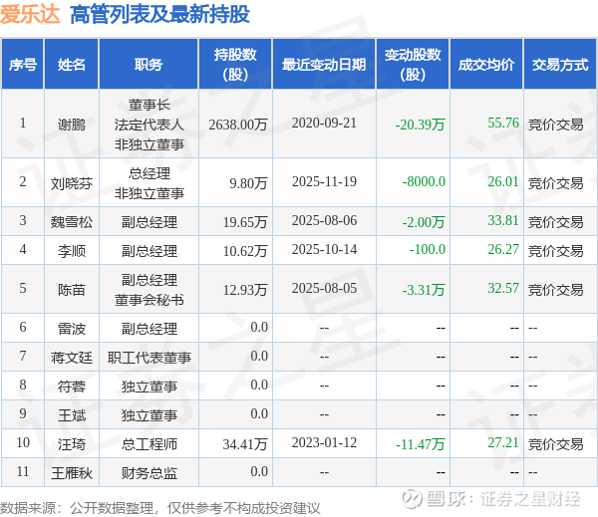Screen dimensions: 598x517
Task: Click 财务总监 position of 王雁秋
Action: point(149,473)
